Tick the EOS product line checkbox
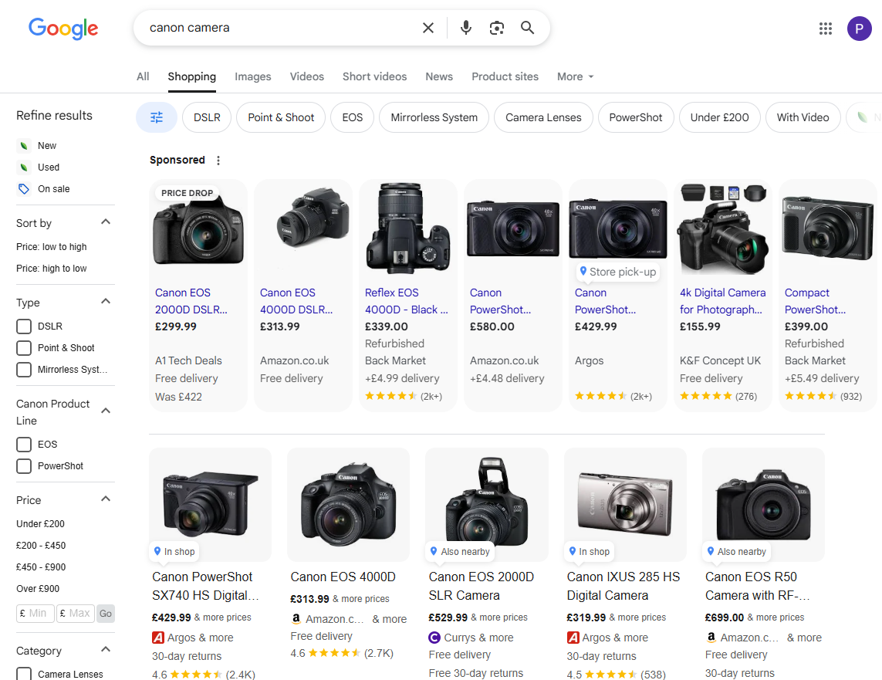The image size is (882, 680). 24,445
